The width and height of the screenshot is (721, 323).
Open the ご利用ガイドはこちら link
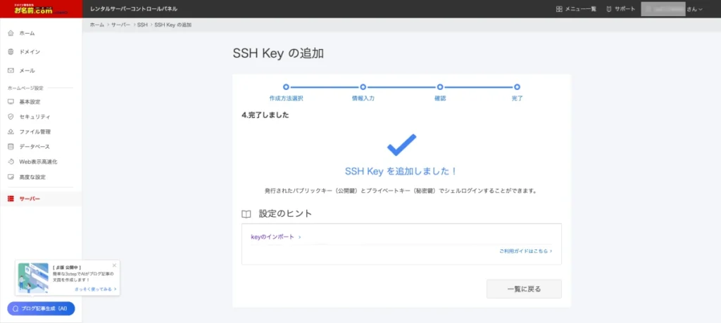click(525, 250)
